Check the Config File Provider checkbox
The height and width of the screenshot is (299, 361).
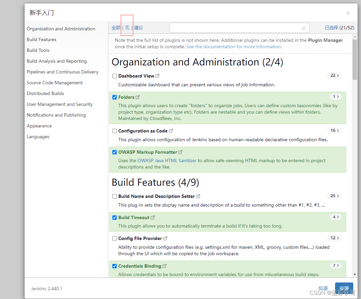click(x=114, y=239)
